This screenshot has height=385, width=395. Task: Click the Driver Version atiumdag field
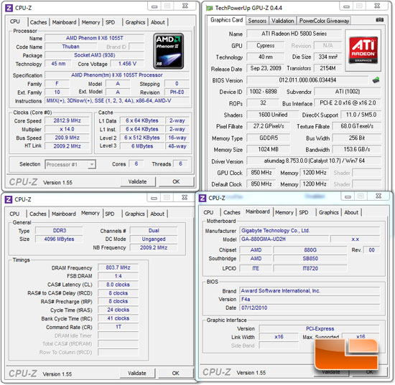coord(314,161)
